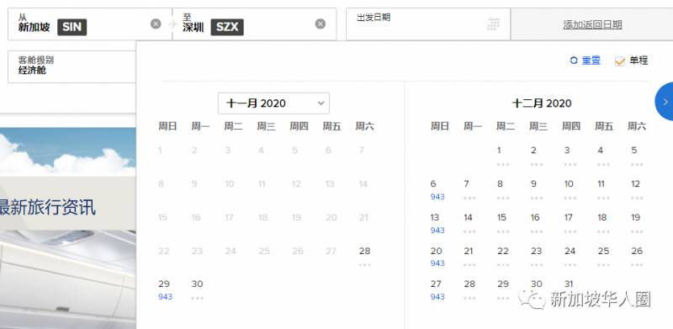The width and height of the screenshot is (673, 329).
Task: Select December 8 in the calendar
Action: click(x=502, y=190)
